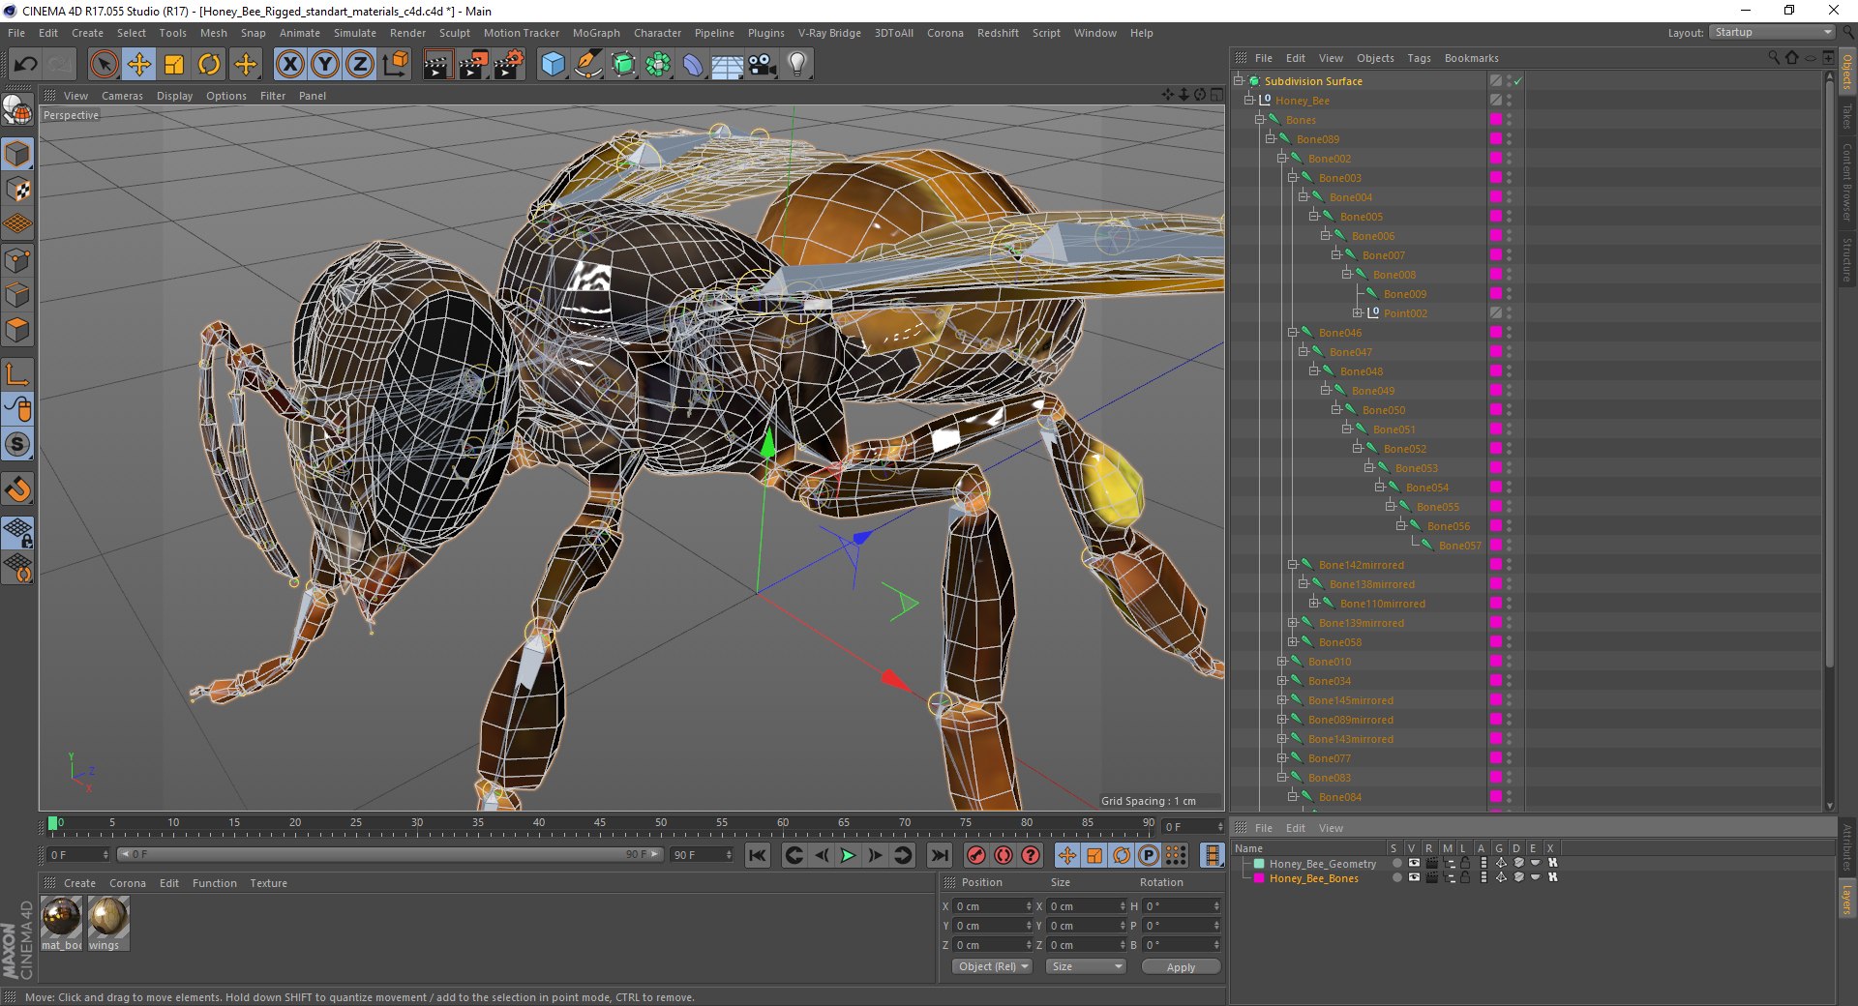
Task: Toggle Autokeying button
Action: pyautogui.click(x=1004, y=855)
